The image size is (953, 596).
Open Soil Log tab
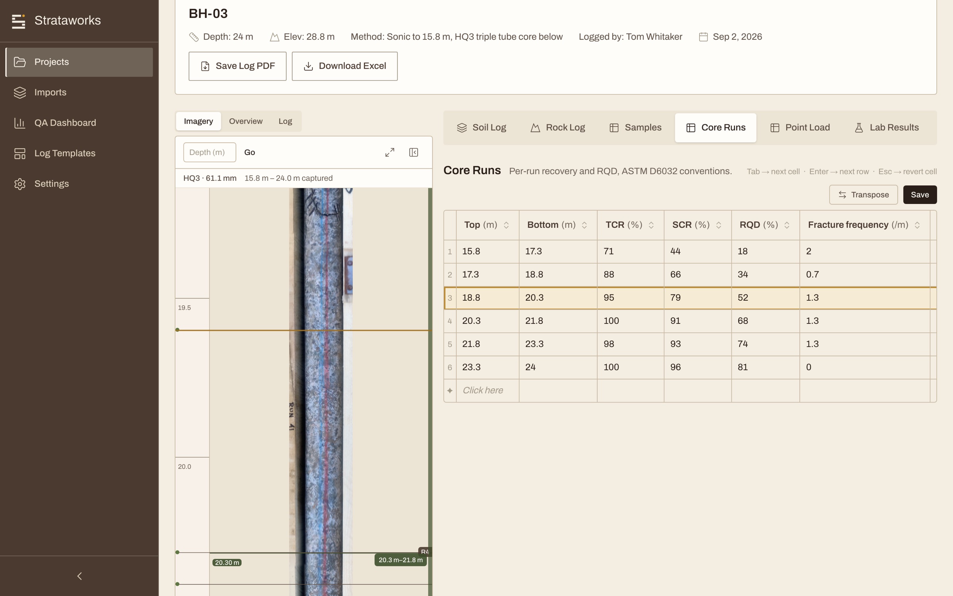(481, 128)
